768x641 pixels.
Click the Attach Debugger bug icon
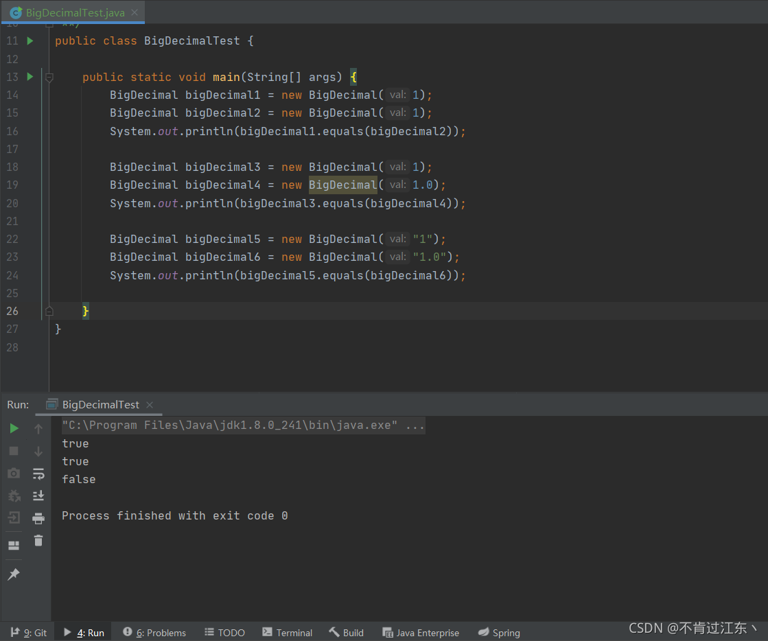tap(14, 496)
